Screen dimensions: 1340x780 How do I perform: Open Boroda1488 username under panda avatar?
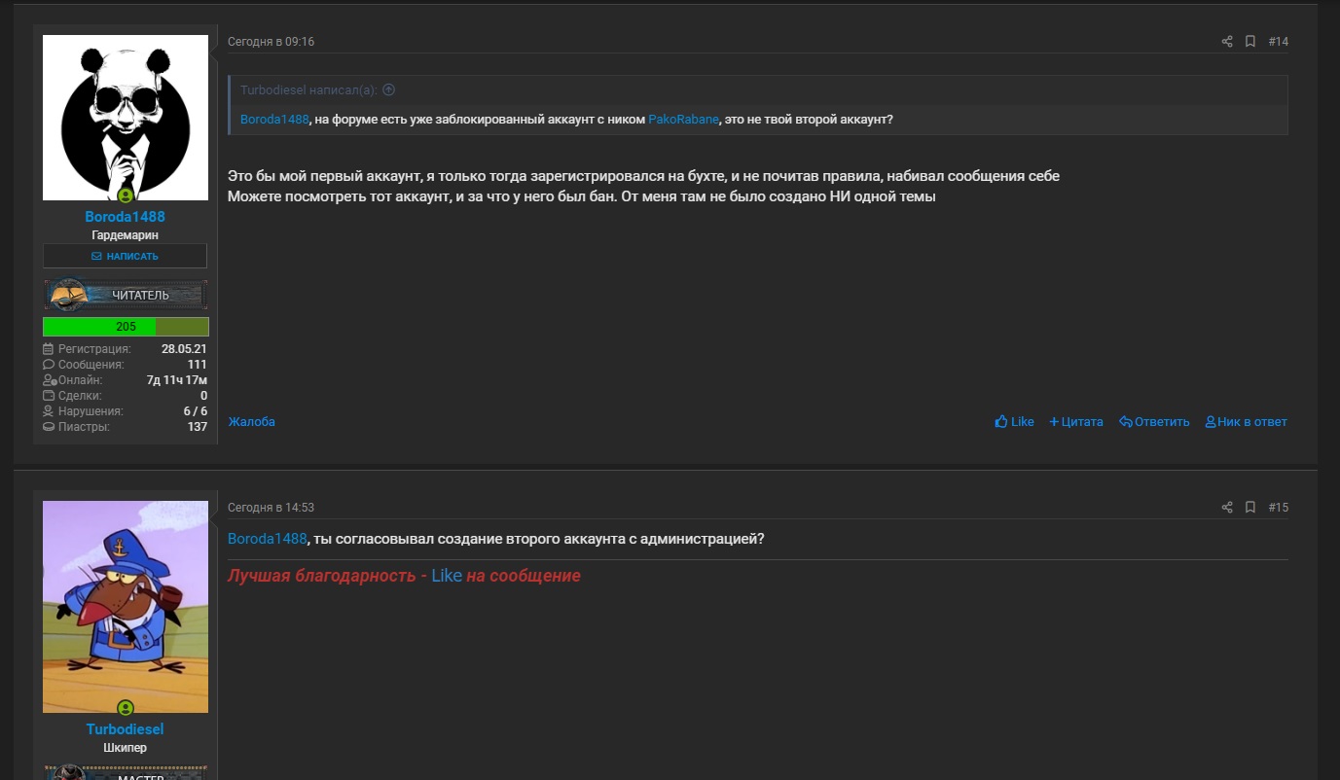point(125,217)
